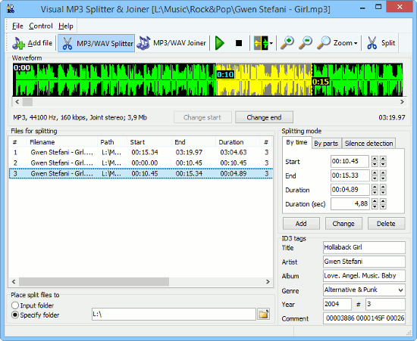The image size is (417, 341).
Task: Open the Help menu
Action: coord(66,26)
